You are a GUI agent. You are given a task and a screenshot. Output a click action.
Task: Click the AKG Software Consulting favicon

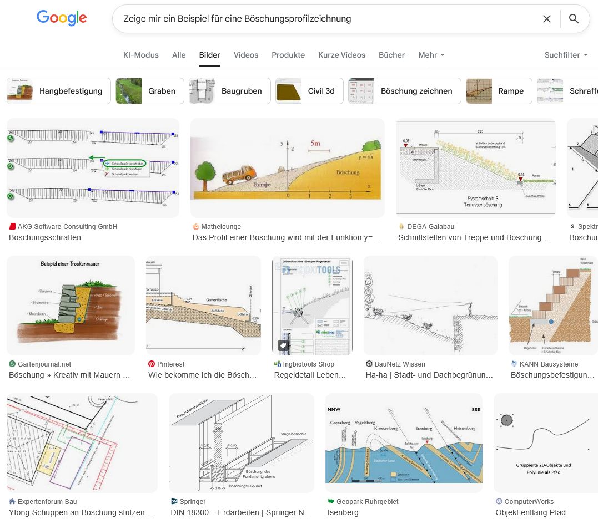click(12, 227)
